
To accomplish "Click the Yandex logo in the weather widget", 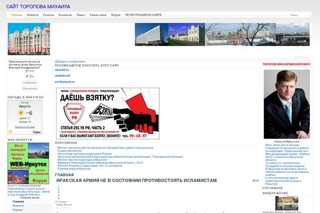I will [37, 132].
